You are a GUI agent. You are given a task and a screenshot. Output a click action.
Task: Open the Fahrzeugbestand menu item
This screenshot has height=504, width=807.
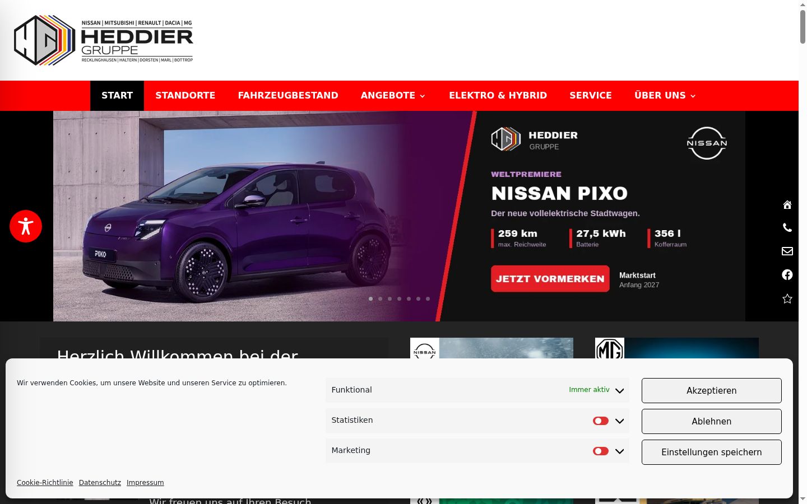288,96
